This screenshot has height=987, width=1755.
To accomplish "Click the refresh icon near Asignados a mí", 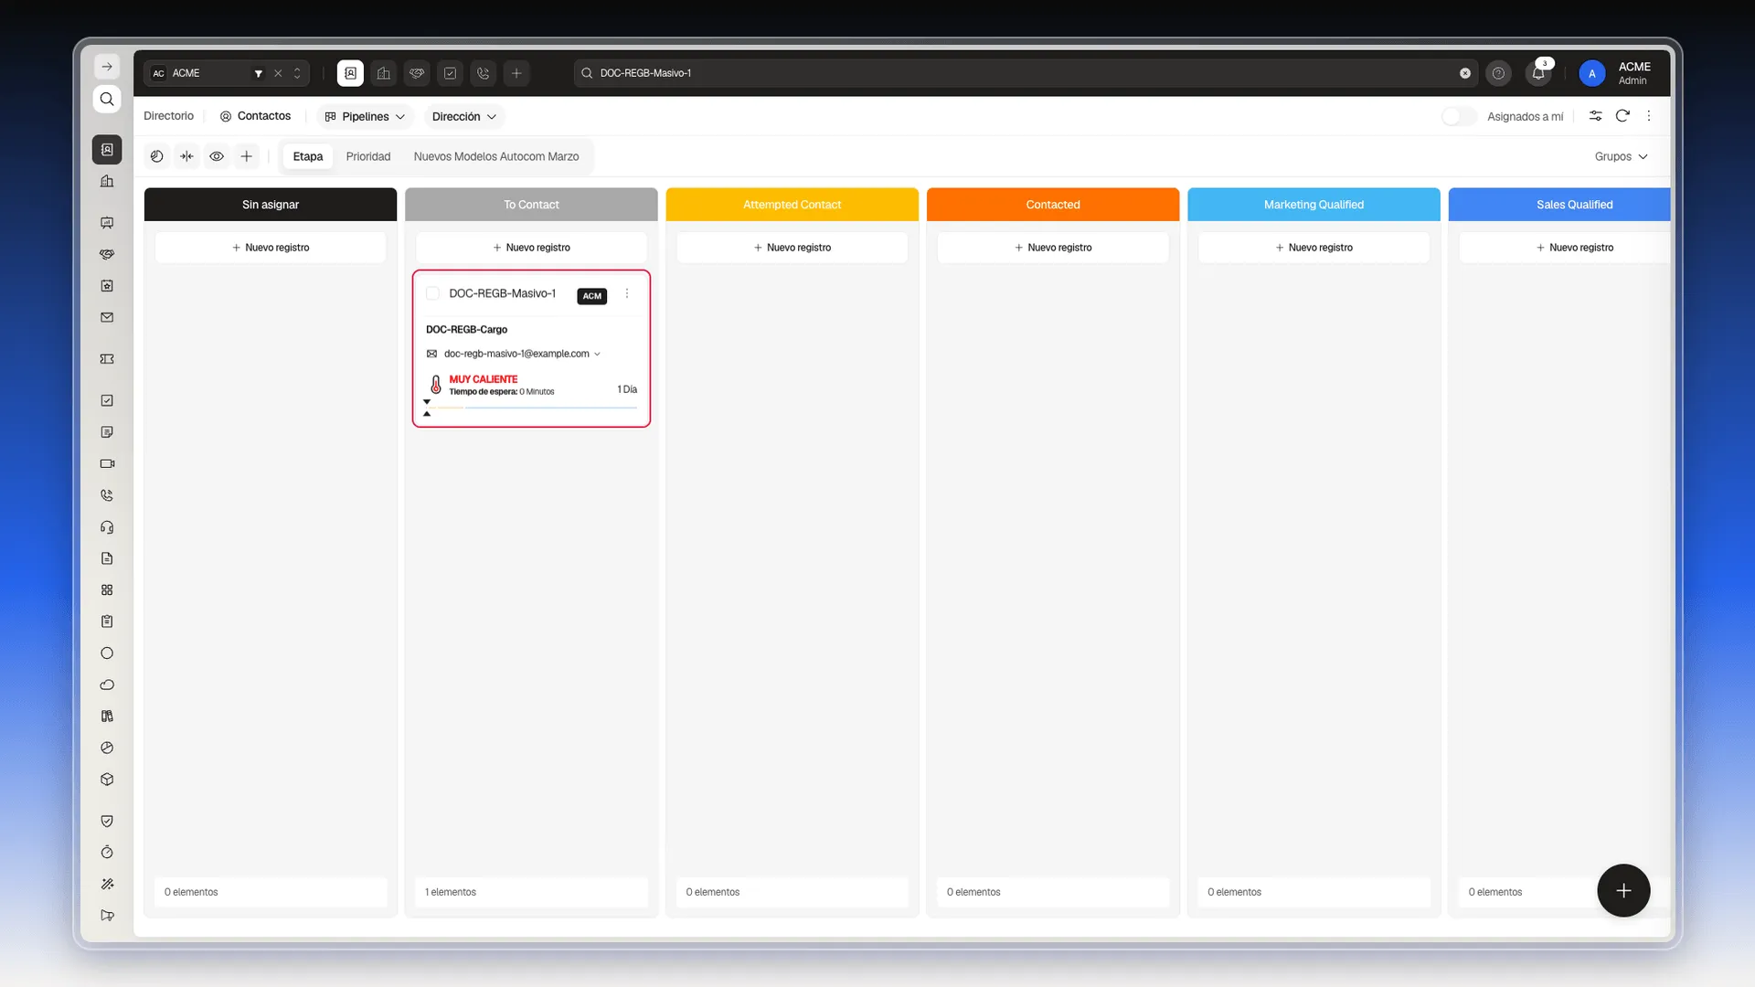I will tap(1622, 116).
